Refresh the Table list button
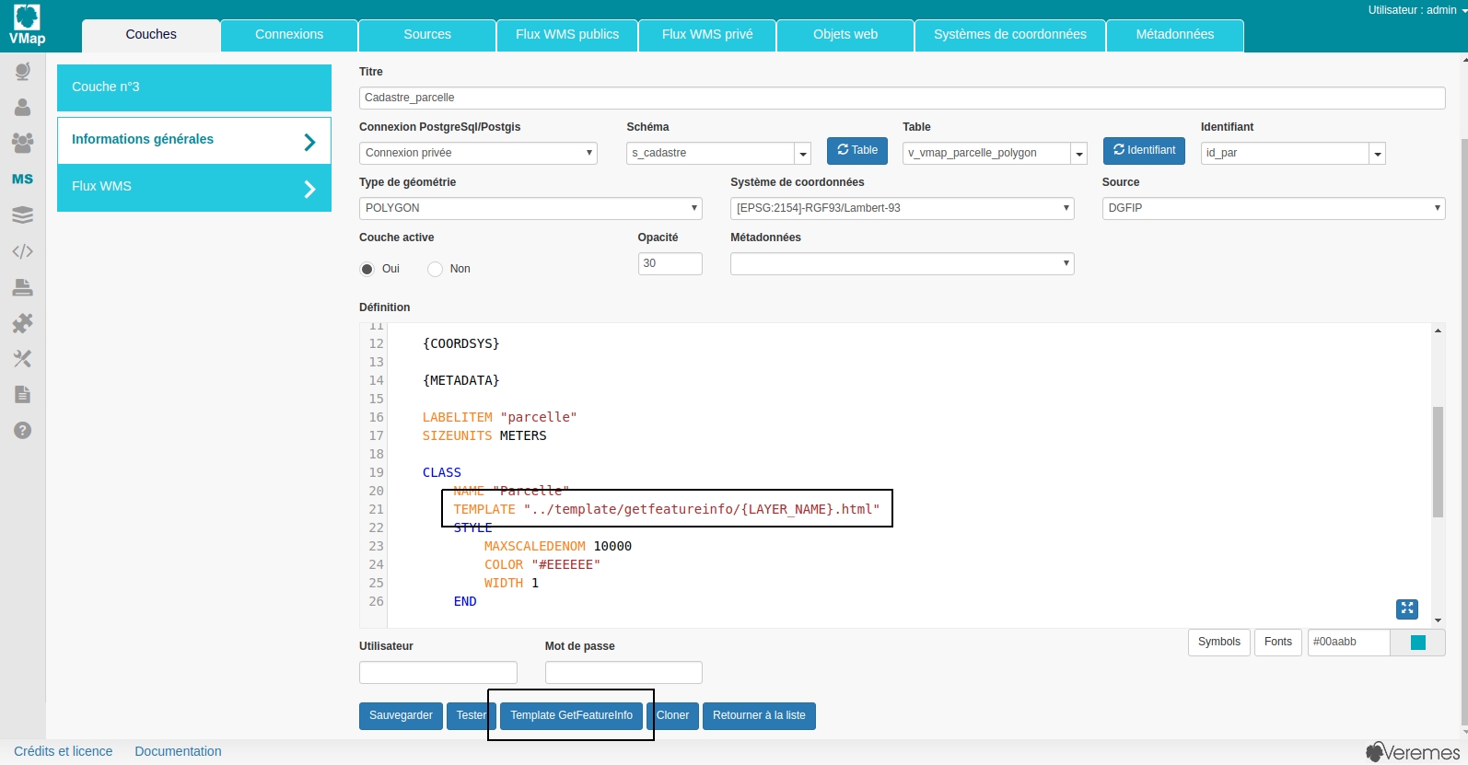 click(857, 151)
